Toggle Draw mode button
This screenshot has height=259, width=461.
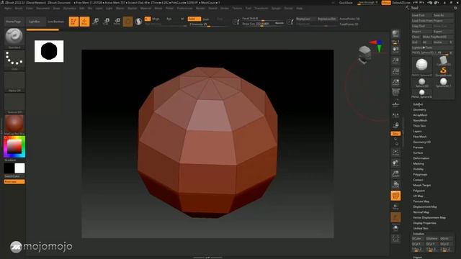84,22
